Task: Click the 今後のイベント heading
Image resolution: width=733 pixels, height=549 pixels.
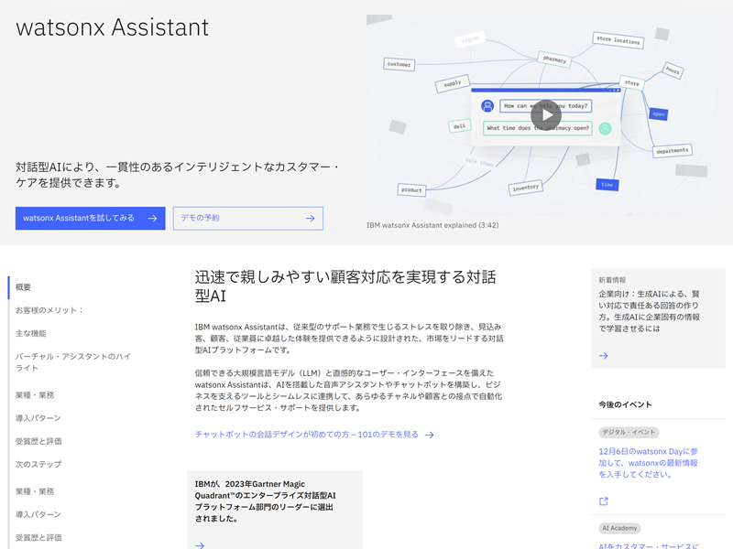Action: (625, 404)
